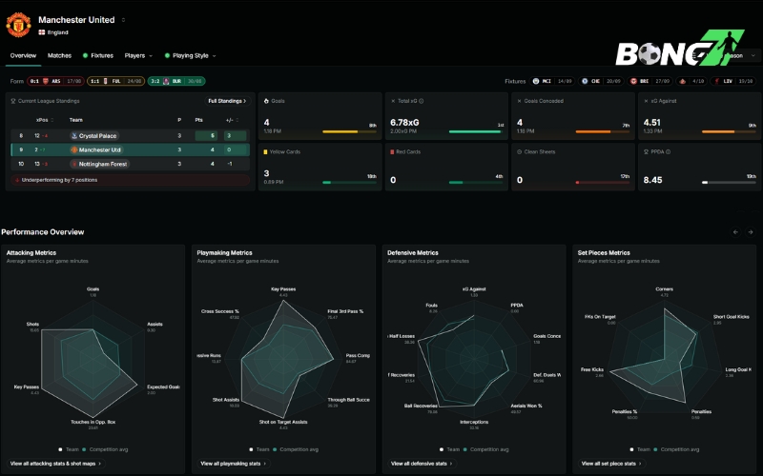Click the England flag icon

pyautogui.click(x=42, y=32)
